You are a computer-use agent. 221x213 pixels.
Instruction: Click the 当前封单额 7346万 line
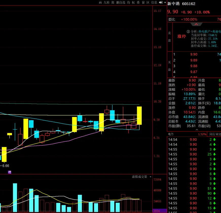(x=204, y=35)
